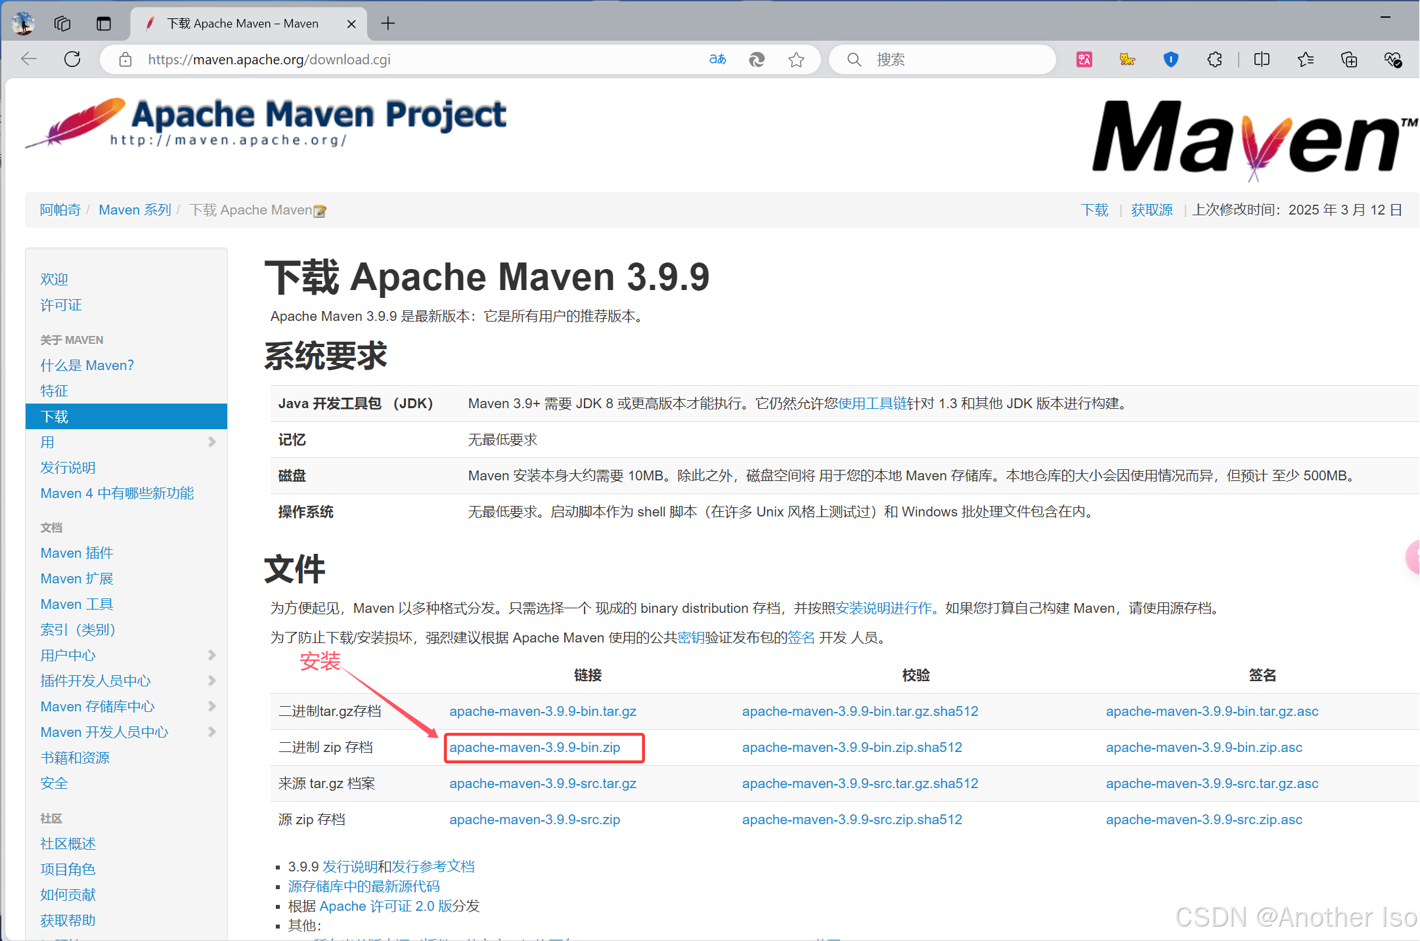
Task: Click the 获取源 link
Action: (x=1151, y=210)
